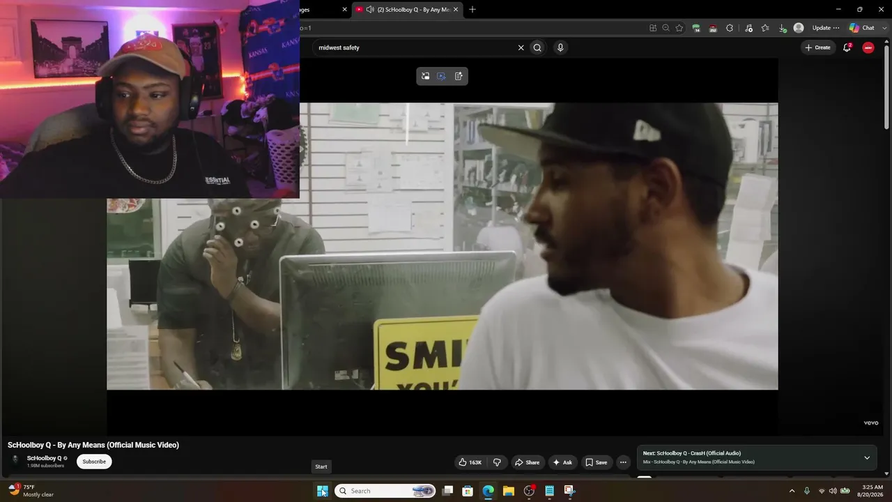
Task: Click the middle icon in the floating video toolbar
Action: tap(442, 76)
